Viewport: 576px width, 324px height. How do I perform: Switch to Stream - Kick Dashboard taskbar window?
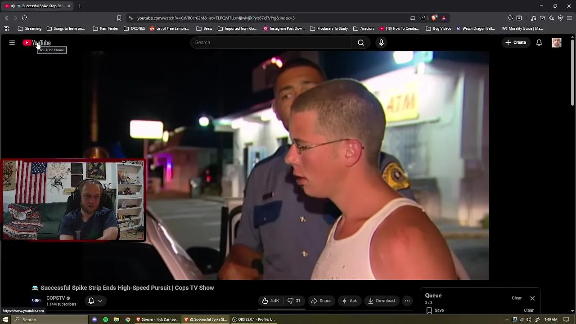[x=157, y=319]
